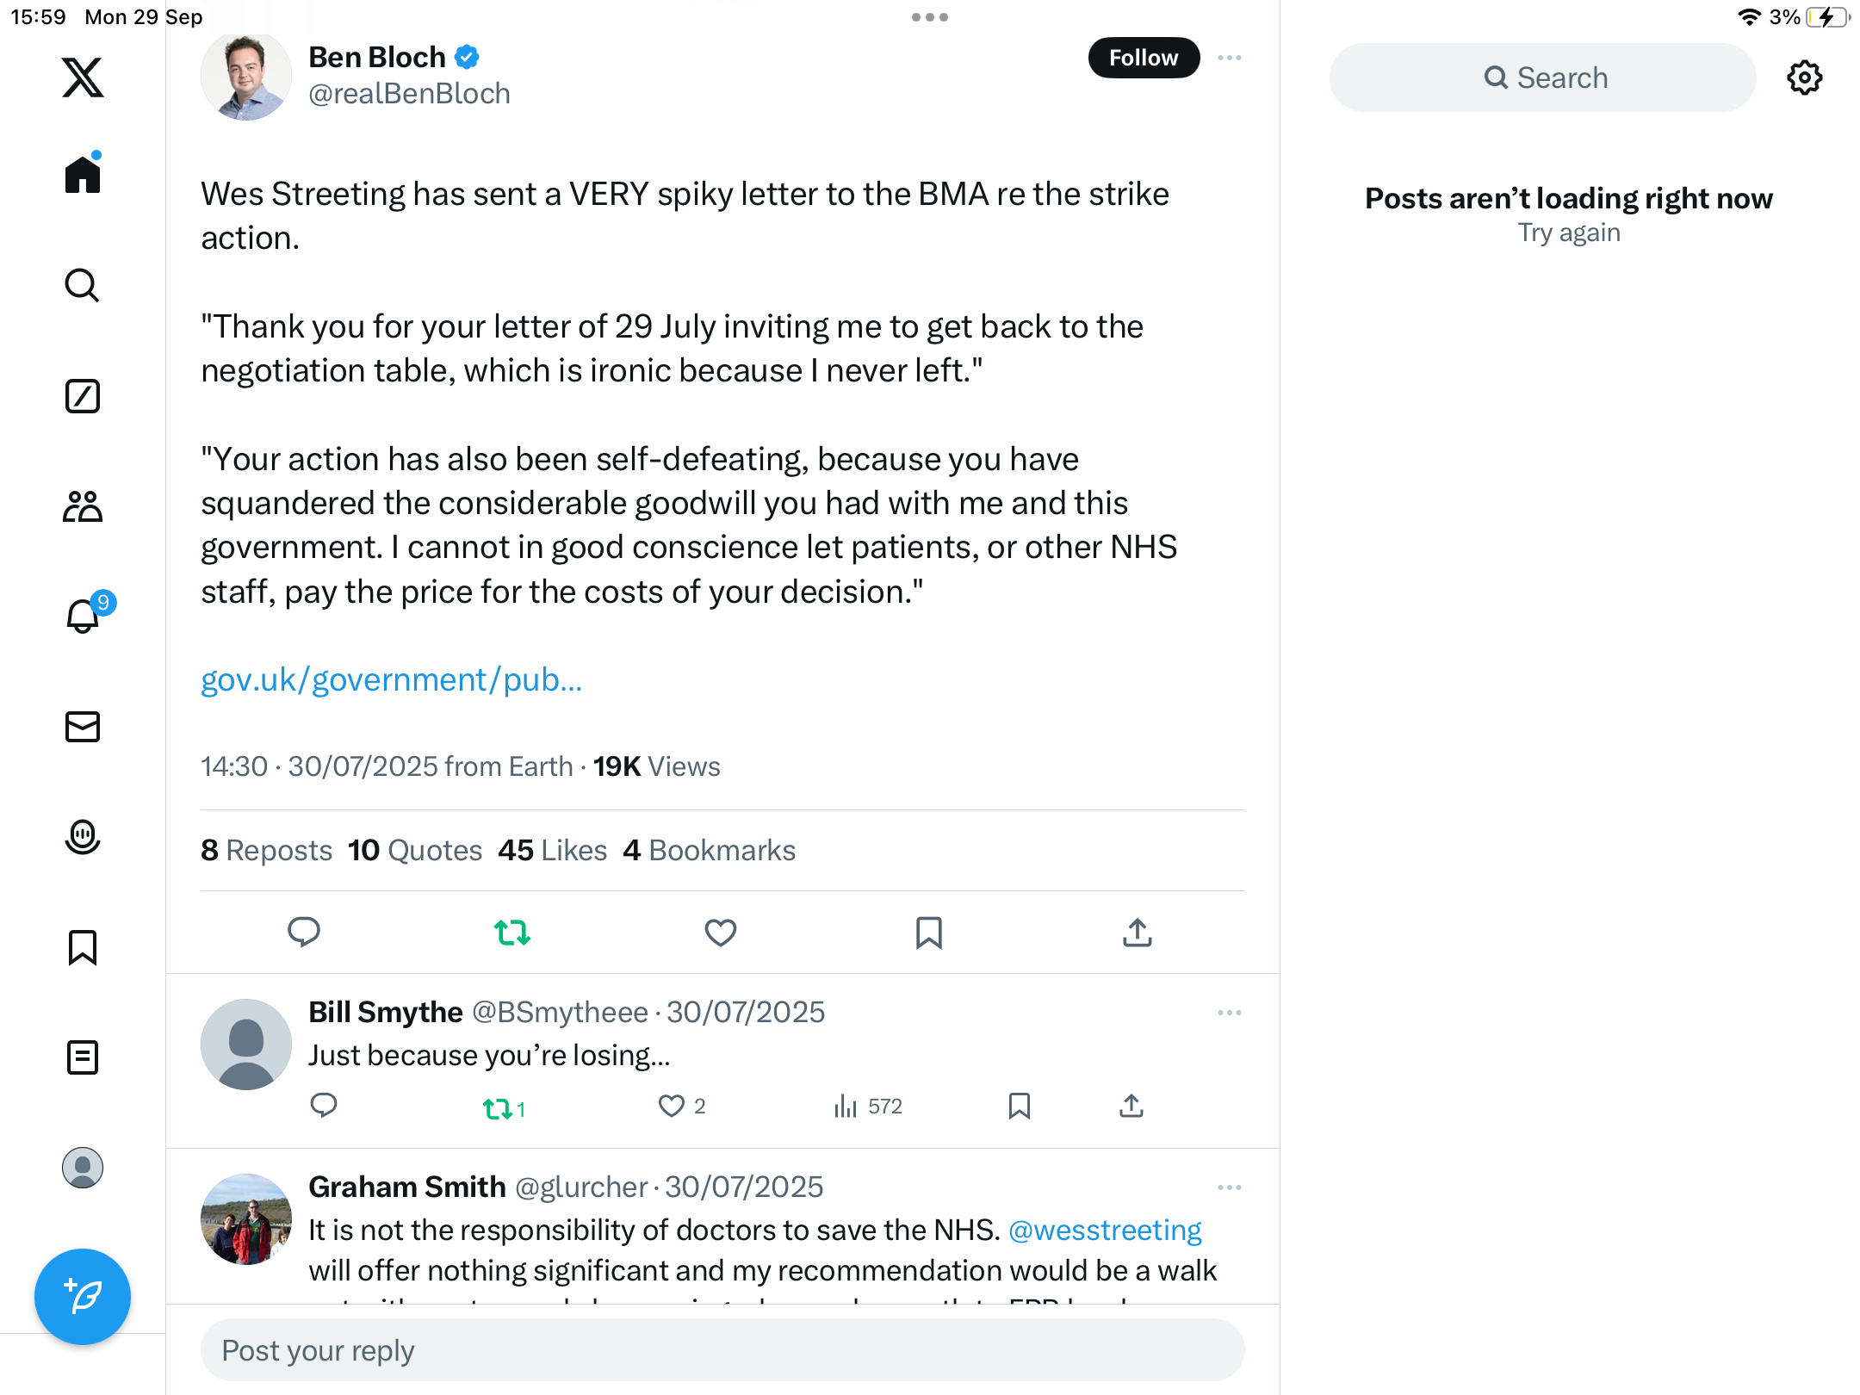
Task: Like Ben Bloch's post
Action: [x=720, y=933]
